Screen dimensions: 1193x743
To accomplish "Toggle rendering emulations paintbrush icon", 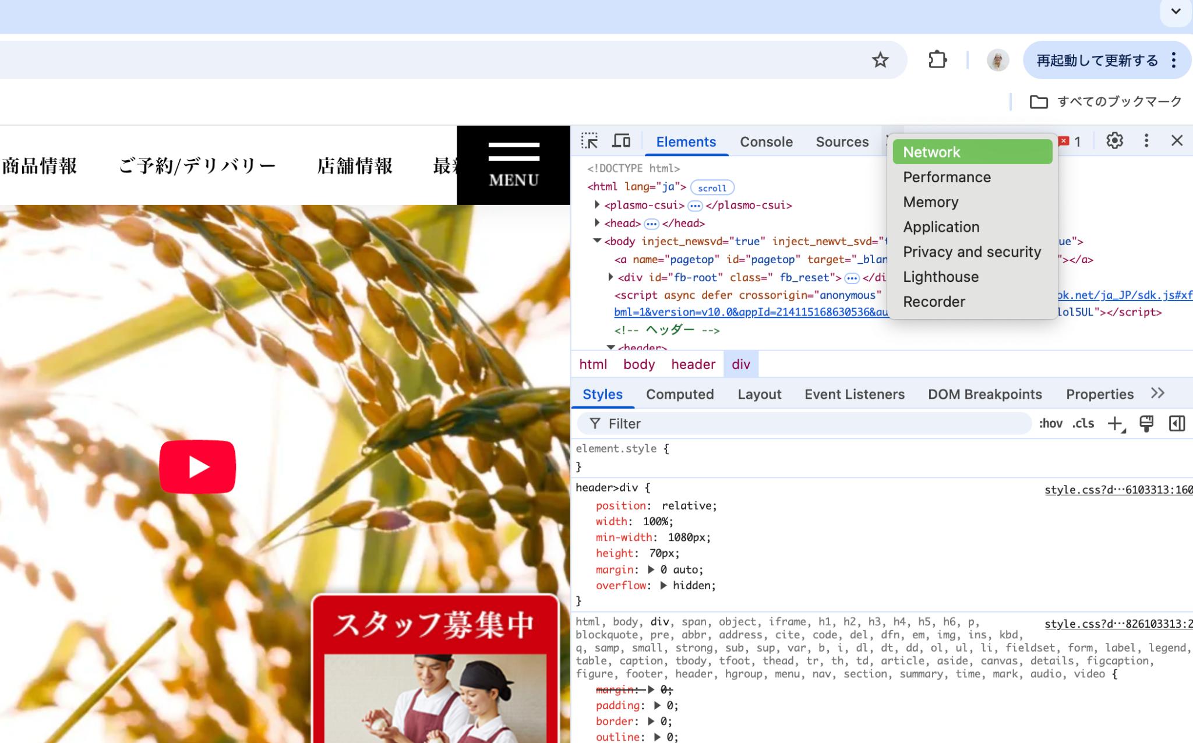I will [x=1146, y=424].
